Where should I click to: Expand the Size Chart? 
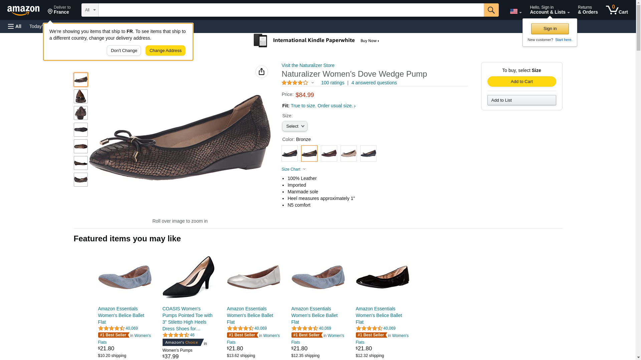(x=293, y=169)
